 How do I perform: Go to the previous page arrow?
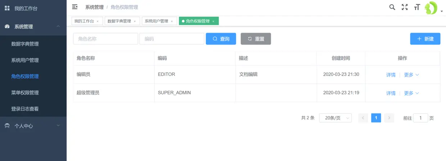tap(363, 118)
